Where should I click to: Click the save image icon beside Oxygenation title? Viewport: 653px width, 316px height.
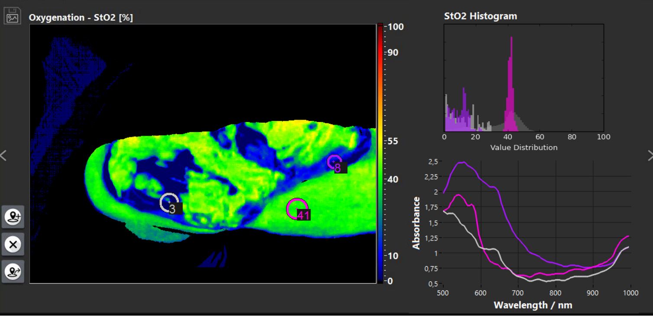pyautogui.click(x=13, y=16)
